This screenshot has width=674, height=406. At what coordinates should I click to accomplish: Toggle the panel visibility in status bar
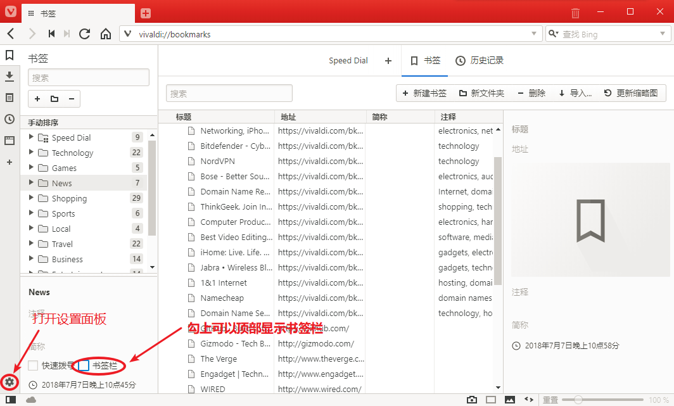11,400
